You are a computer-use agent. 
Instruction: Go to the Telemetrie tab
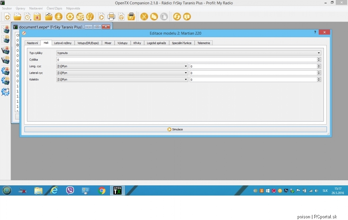tap(204, 43)
